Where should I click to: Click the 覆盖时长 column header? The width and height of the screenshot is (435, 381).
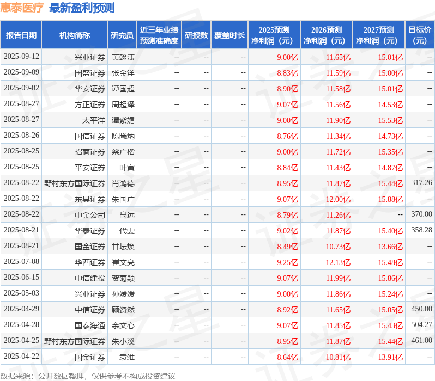point(229,35)
